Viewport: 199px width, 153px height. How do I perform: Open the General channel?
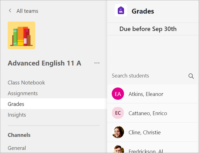click(17, 148)
